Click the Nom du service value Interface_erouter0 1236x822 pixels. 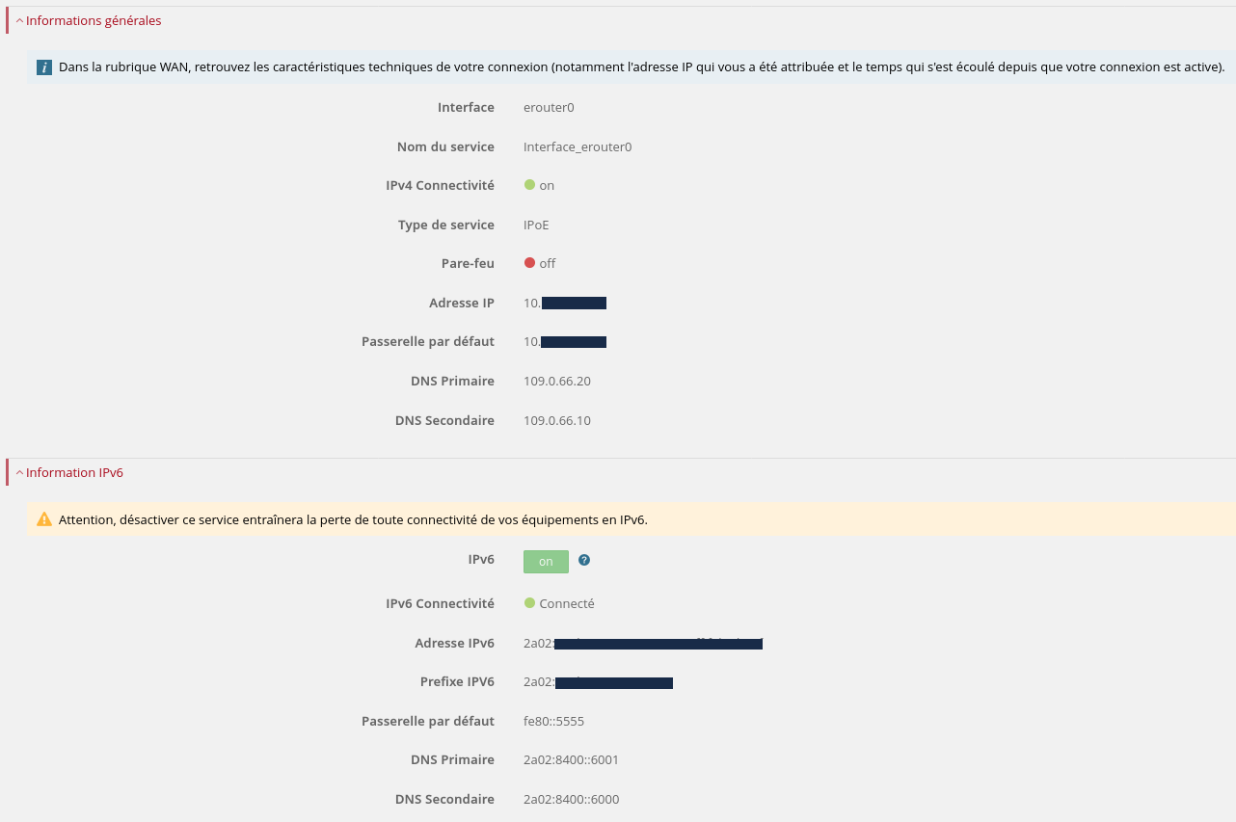coord(577,146)
